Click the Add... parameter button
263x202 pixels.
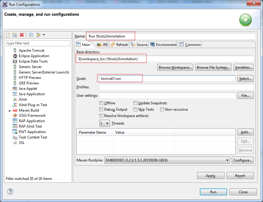(245, 132)
